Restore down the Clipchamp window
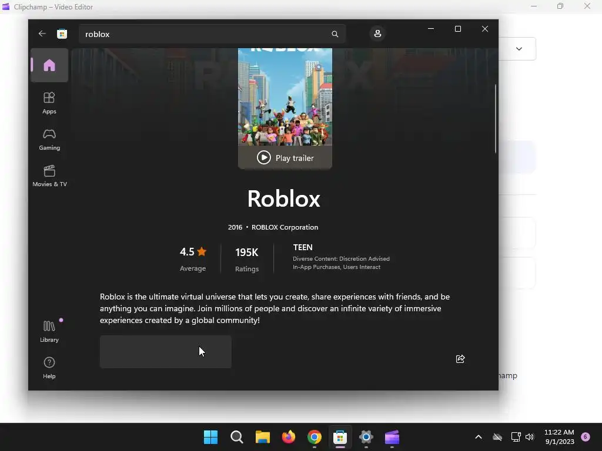The width and height of the screenshot is (602, 451). [560, 6]
